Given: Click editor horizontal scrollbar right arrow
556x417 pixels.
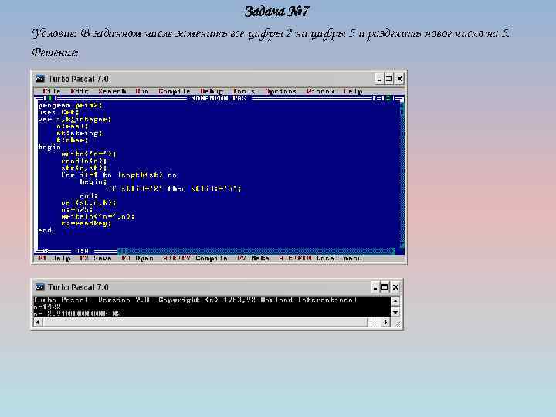Looking at the screenshot, I should coord(393,251).
